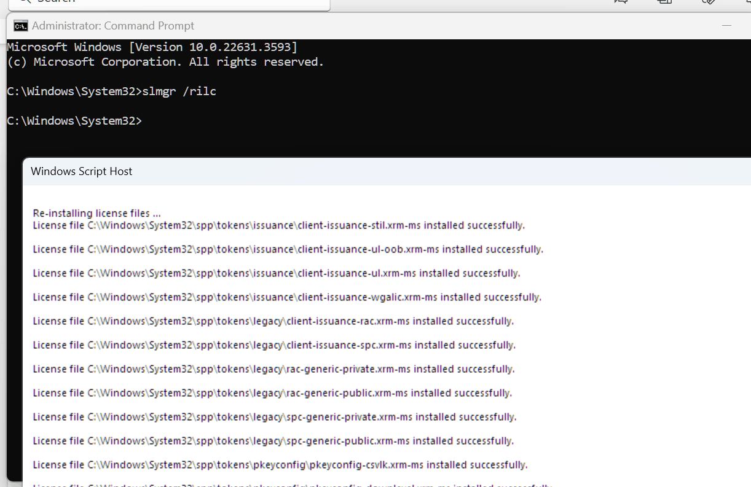
Task: Click the client-issuance-rac.xrm-ms license line
Action: (x=273, y=321)
